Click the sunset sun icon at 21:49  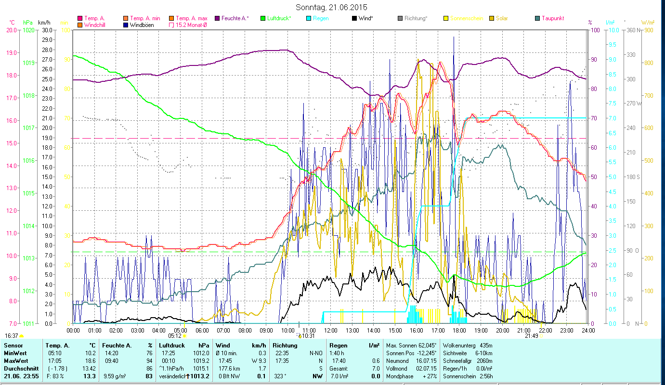coord(542,336)
